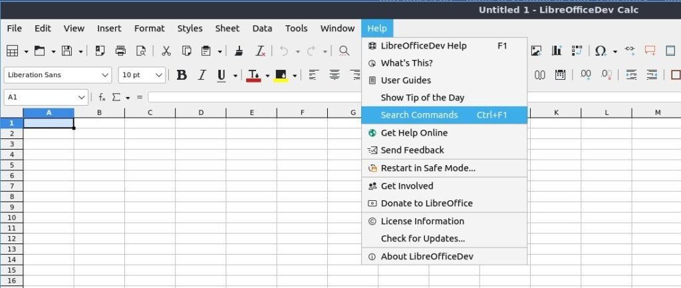Image resolution: width=681 pixels, height=288 pixels.
Task: Click the Print icon in toolbar
Action: coord(120,51)
